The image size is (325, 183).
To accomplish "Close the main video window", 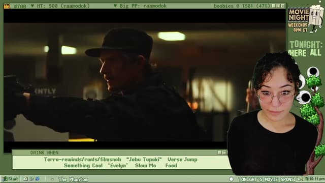I will pyautogui.click(x=283, y=6).
